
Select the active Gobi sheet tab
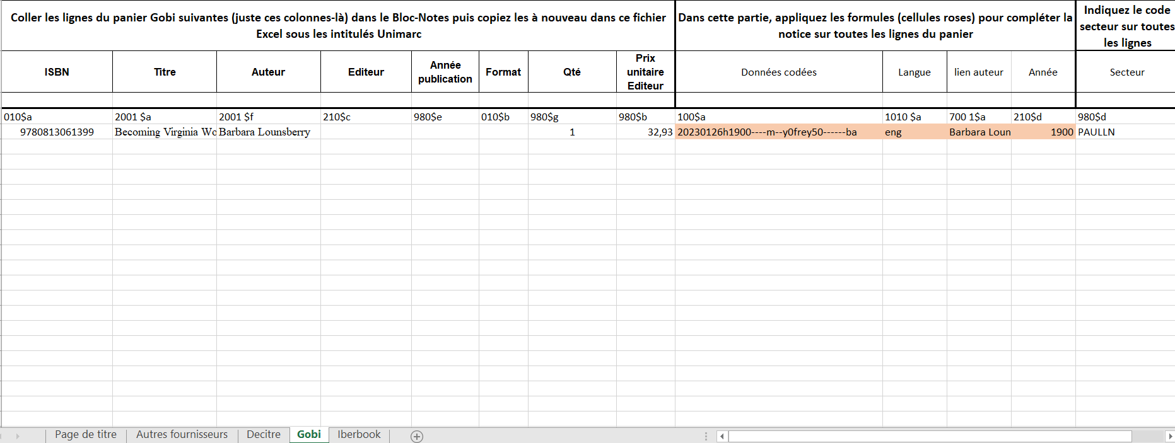click(309, 435)
